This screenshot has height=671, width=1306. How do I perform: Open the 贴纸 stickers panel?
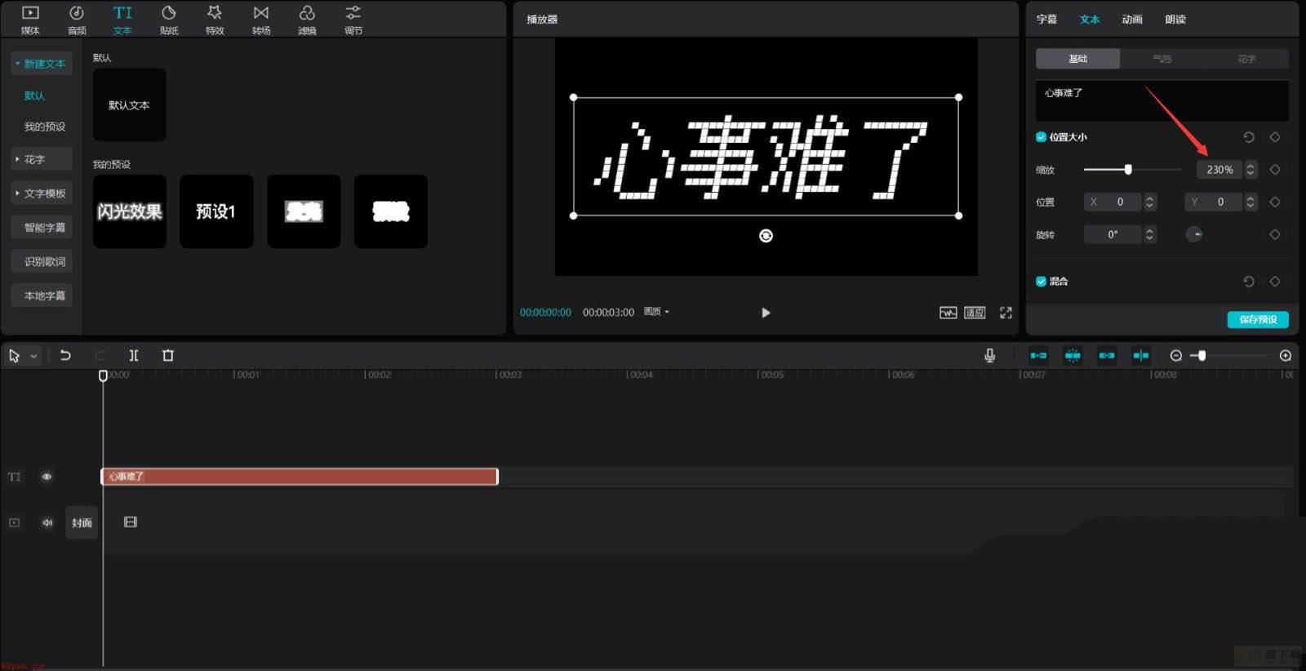(169, 20)
